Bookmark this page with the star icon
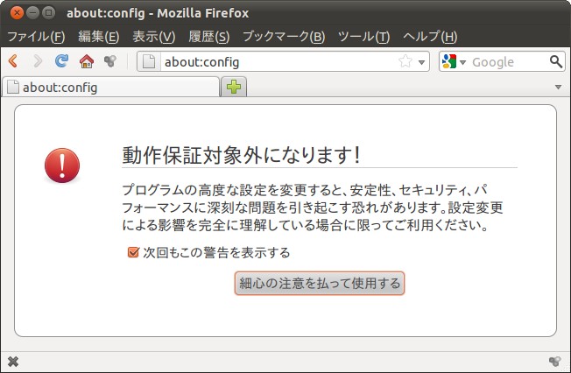Viewport: 571px width, 373px height. 405,61
